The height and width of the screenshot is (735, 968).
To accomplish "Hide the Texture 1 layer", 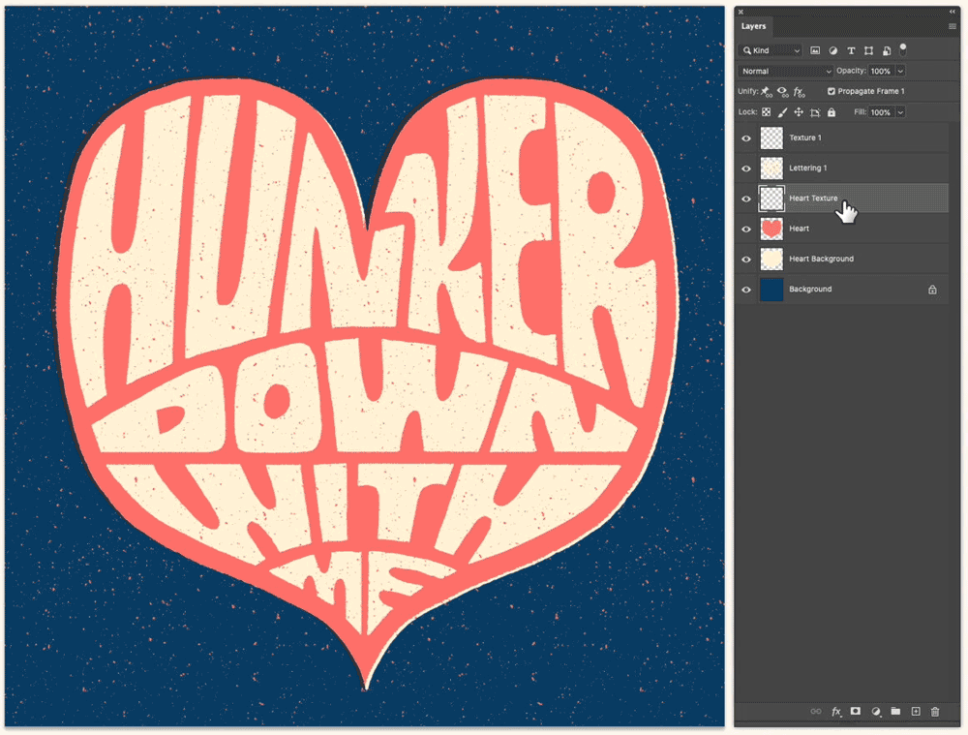I will (746, 138).
